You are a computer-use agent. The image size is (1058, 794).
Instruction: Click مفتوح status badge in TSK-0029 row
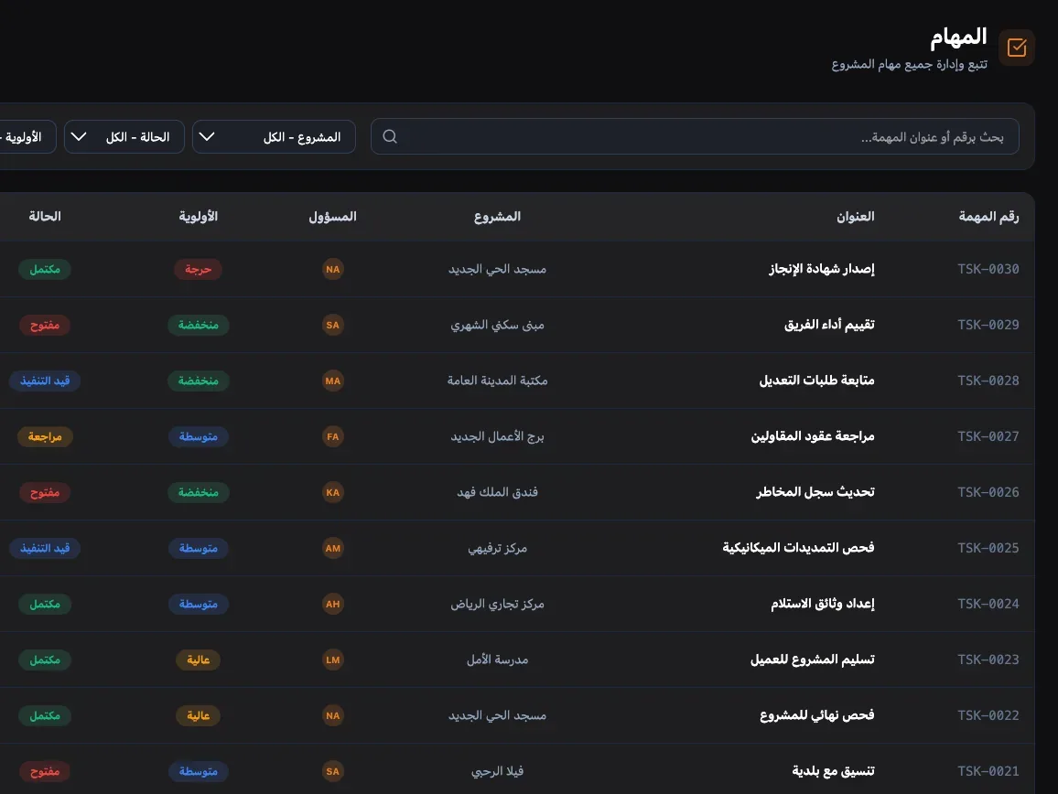(45, 325)
